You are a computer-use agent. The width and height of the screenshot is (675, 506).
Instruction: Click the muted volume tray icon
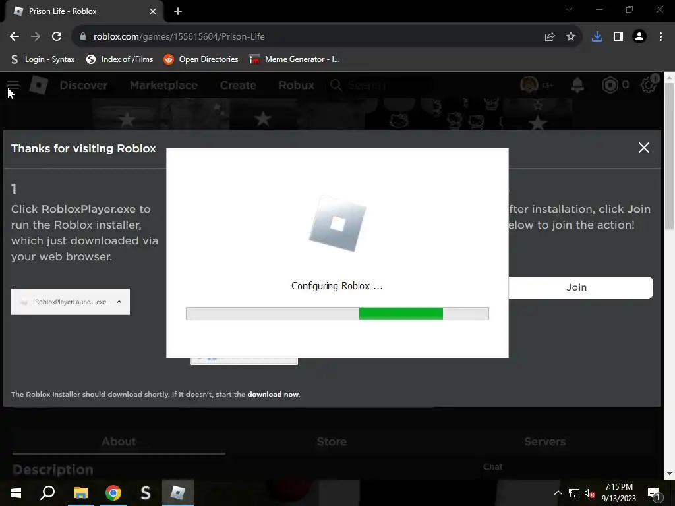(589, 493)
